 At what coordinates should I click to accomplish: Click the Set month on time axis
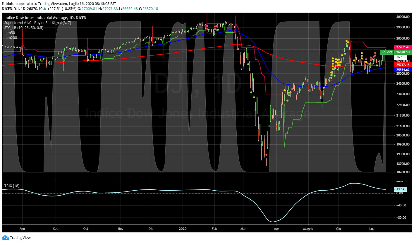click(x=56, y=228)
